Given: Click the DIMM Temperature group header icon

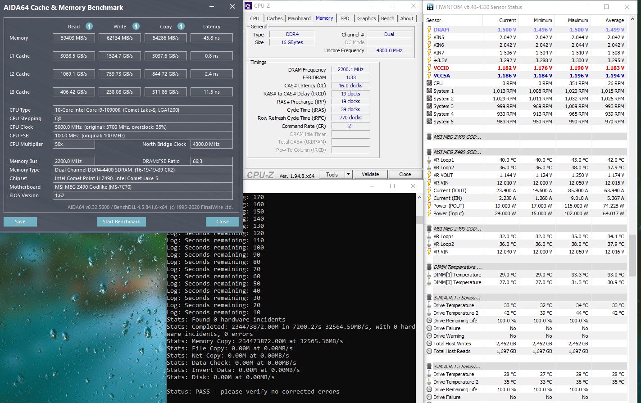Looking at the screenshot, I should (x=429, y=267).
